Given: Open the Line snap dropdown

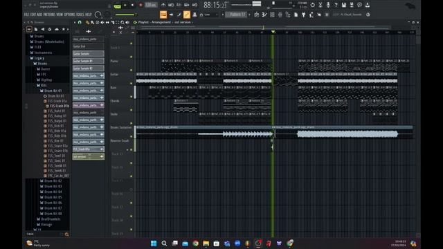Looking at the screenshot, I should point(210,15).
